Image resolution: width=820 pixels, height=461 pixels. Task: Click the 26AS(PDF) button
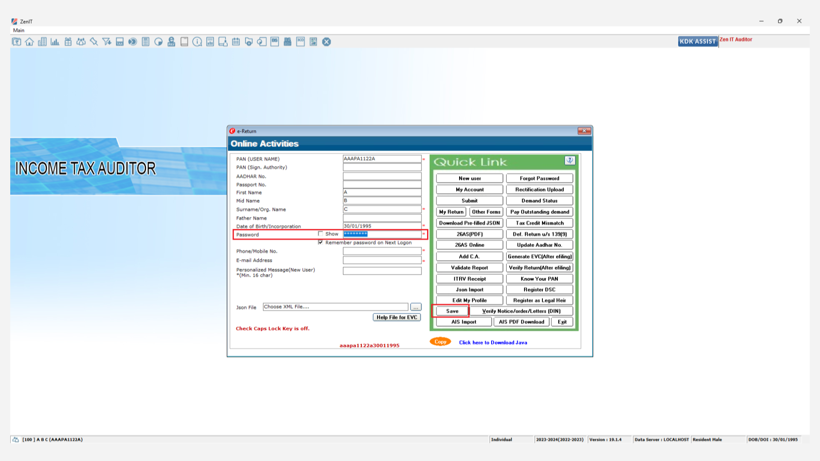pos(469,234)
